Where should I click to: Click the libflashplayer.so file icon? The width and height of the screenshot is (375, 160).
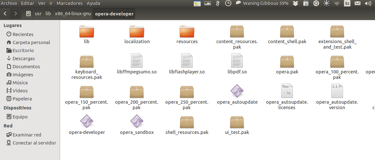(x=187, y=61)
